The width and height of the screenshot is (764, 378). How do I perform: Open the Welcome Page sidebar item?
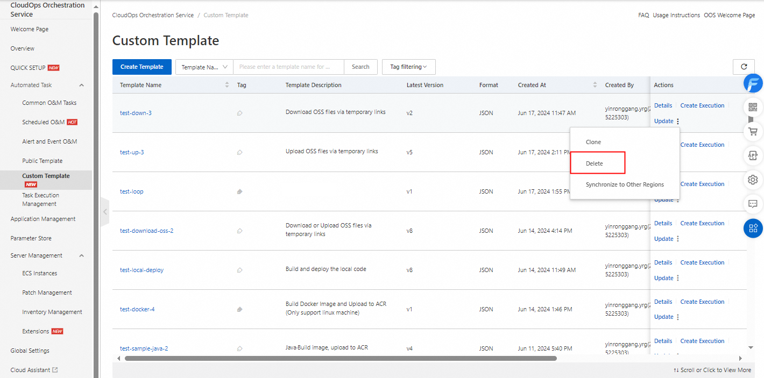pos(30,29)
